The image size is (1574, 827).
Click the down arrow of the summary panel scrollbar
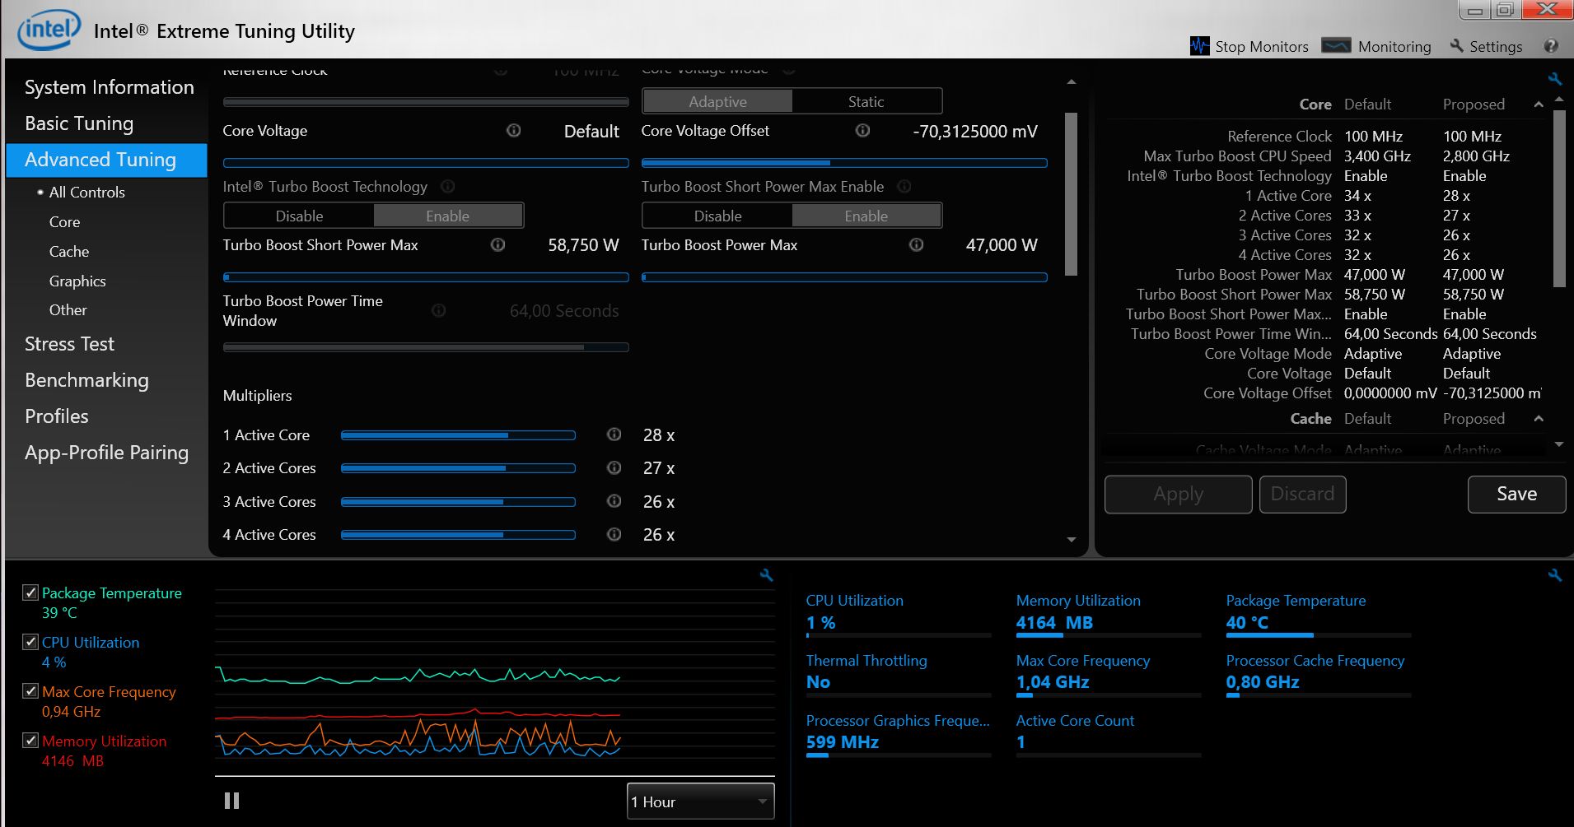1558,444
